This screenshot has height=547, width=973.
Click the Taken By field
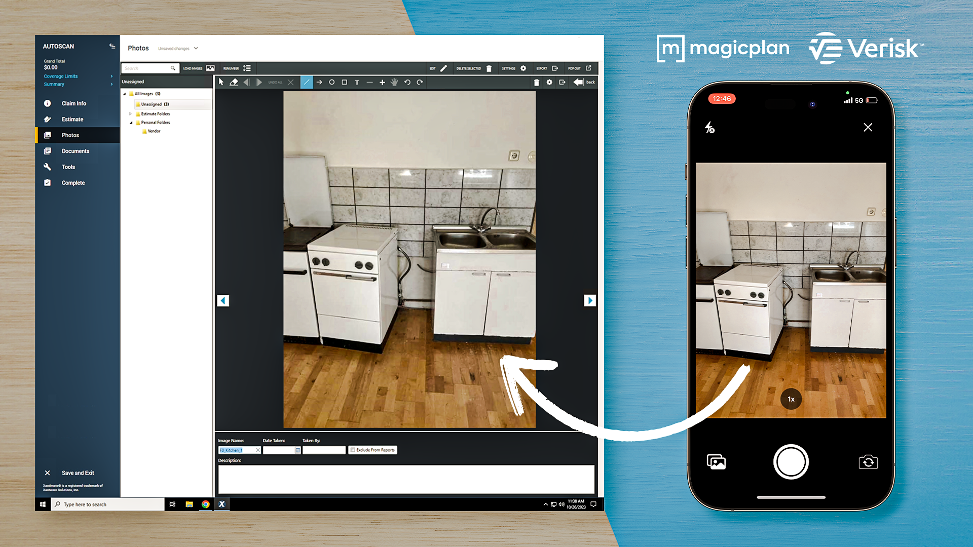tap(324, 450)
